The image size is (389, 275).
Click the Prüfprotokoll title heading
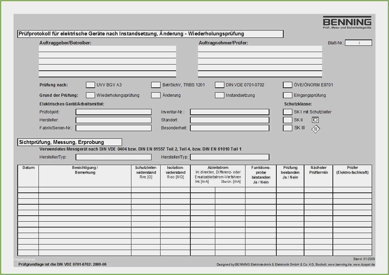(150, 34)
